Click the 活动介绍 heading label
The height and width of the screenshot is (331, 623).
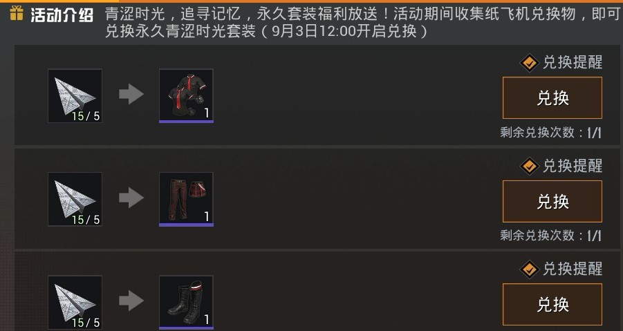(62, 15)
